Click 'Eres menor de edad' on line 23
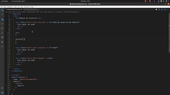Viewport: 170px width, 95px height. [x=26, y=60]
